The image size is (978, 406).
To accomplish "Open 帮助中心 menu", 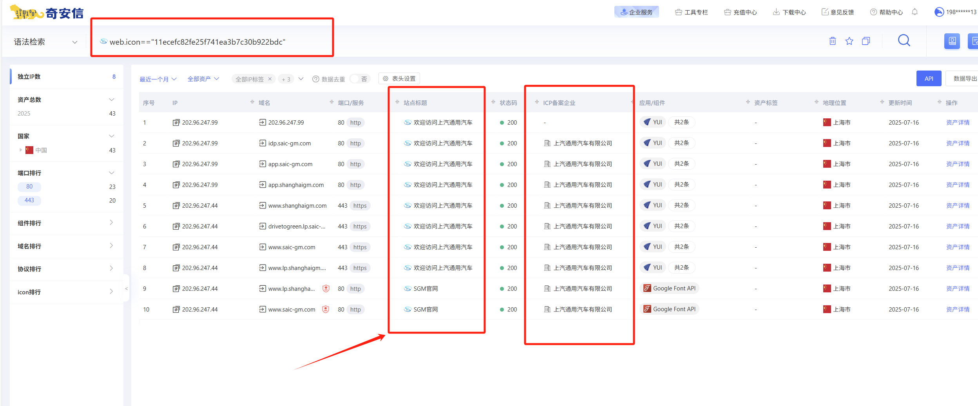I will pos(886,12).
